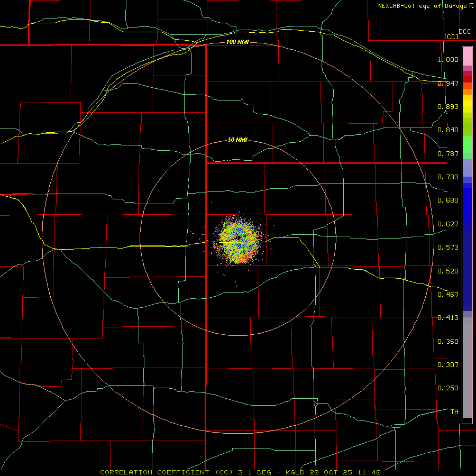Image resolution: width=476 pixels, height=476 pixels.
Task: Click the [CC] scale header label
Action: click(x=452, y=36)
